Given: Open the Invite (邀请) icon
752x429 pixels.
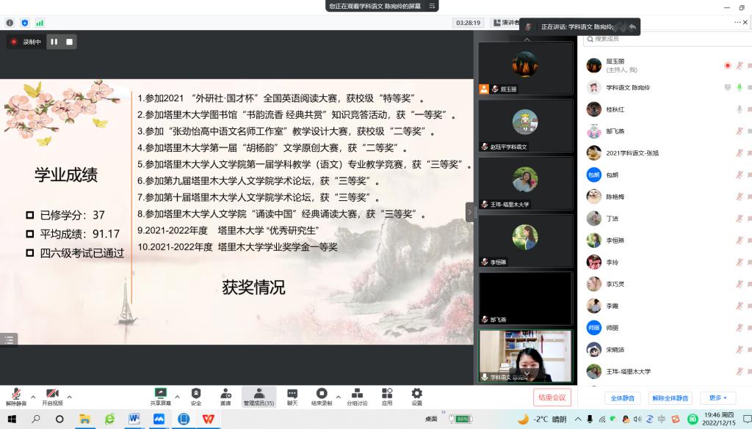Looking at the screenshot, I should [225, 394].
